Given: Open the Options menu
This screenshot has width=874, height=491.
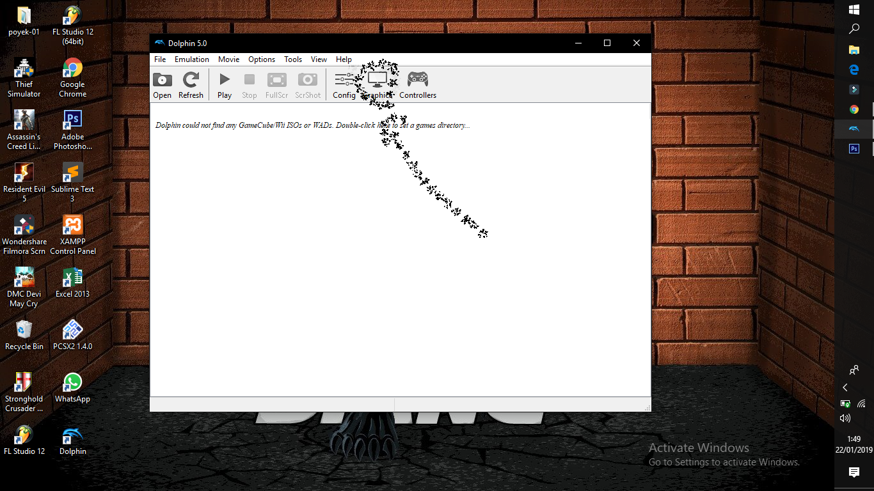Looking at the screenshot, I should point(262,59).
